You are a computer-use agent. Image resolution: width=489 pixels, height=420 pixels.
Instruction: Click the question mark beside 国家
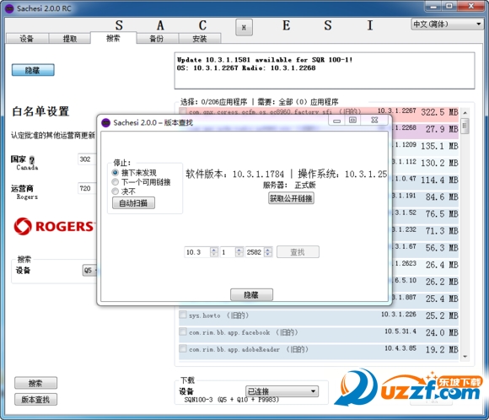(x=32, y=160)
